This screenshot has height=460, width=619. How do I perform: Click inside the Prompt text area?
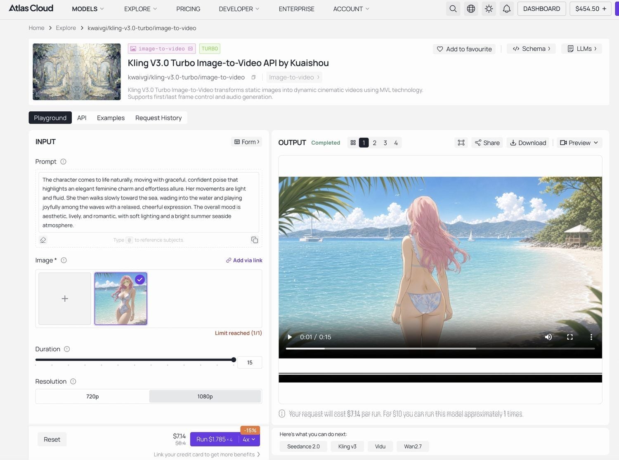(149, 202)
